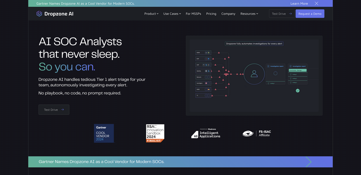The image size is (361, 175).
Task: Click the green checkmark icon in the diagram
Action: coord(298,91)
